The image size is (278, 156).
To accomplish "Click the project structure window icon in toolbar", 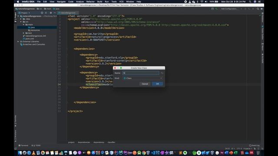I will (x=212, y=9).
